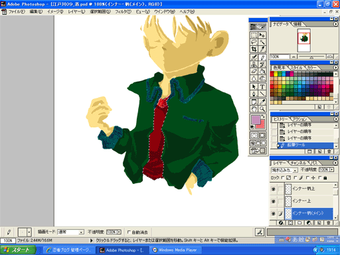Enable lock transparent pixels checkbox
340x255 pixels.
click(283, 177)
